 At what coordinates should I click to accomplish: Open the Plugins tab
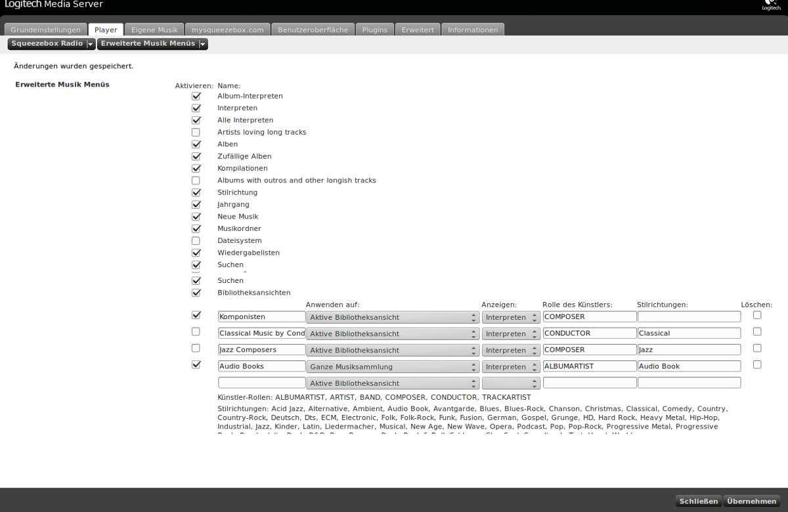coord(375,30)
